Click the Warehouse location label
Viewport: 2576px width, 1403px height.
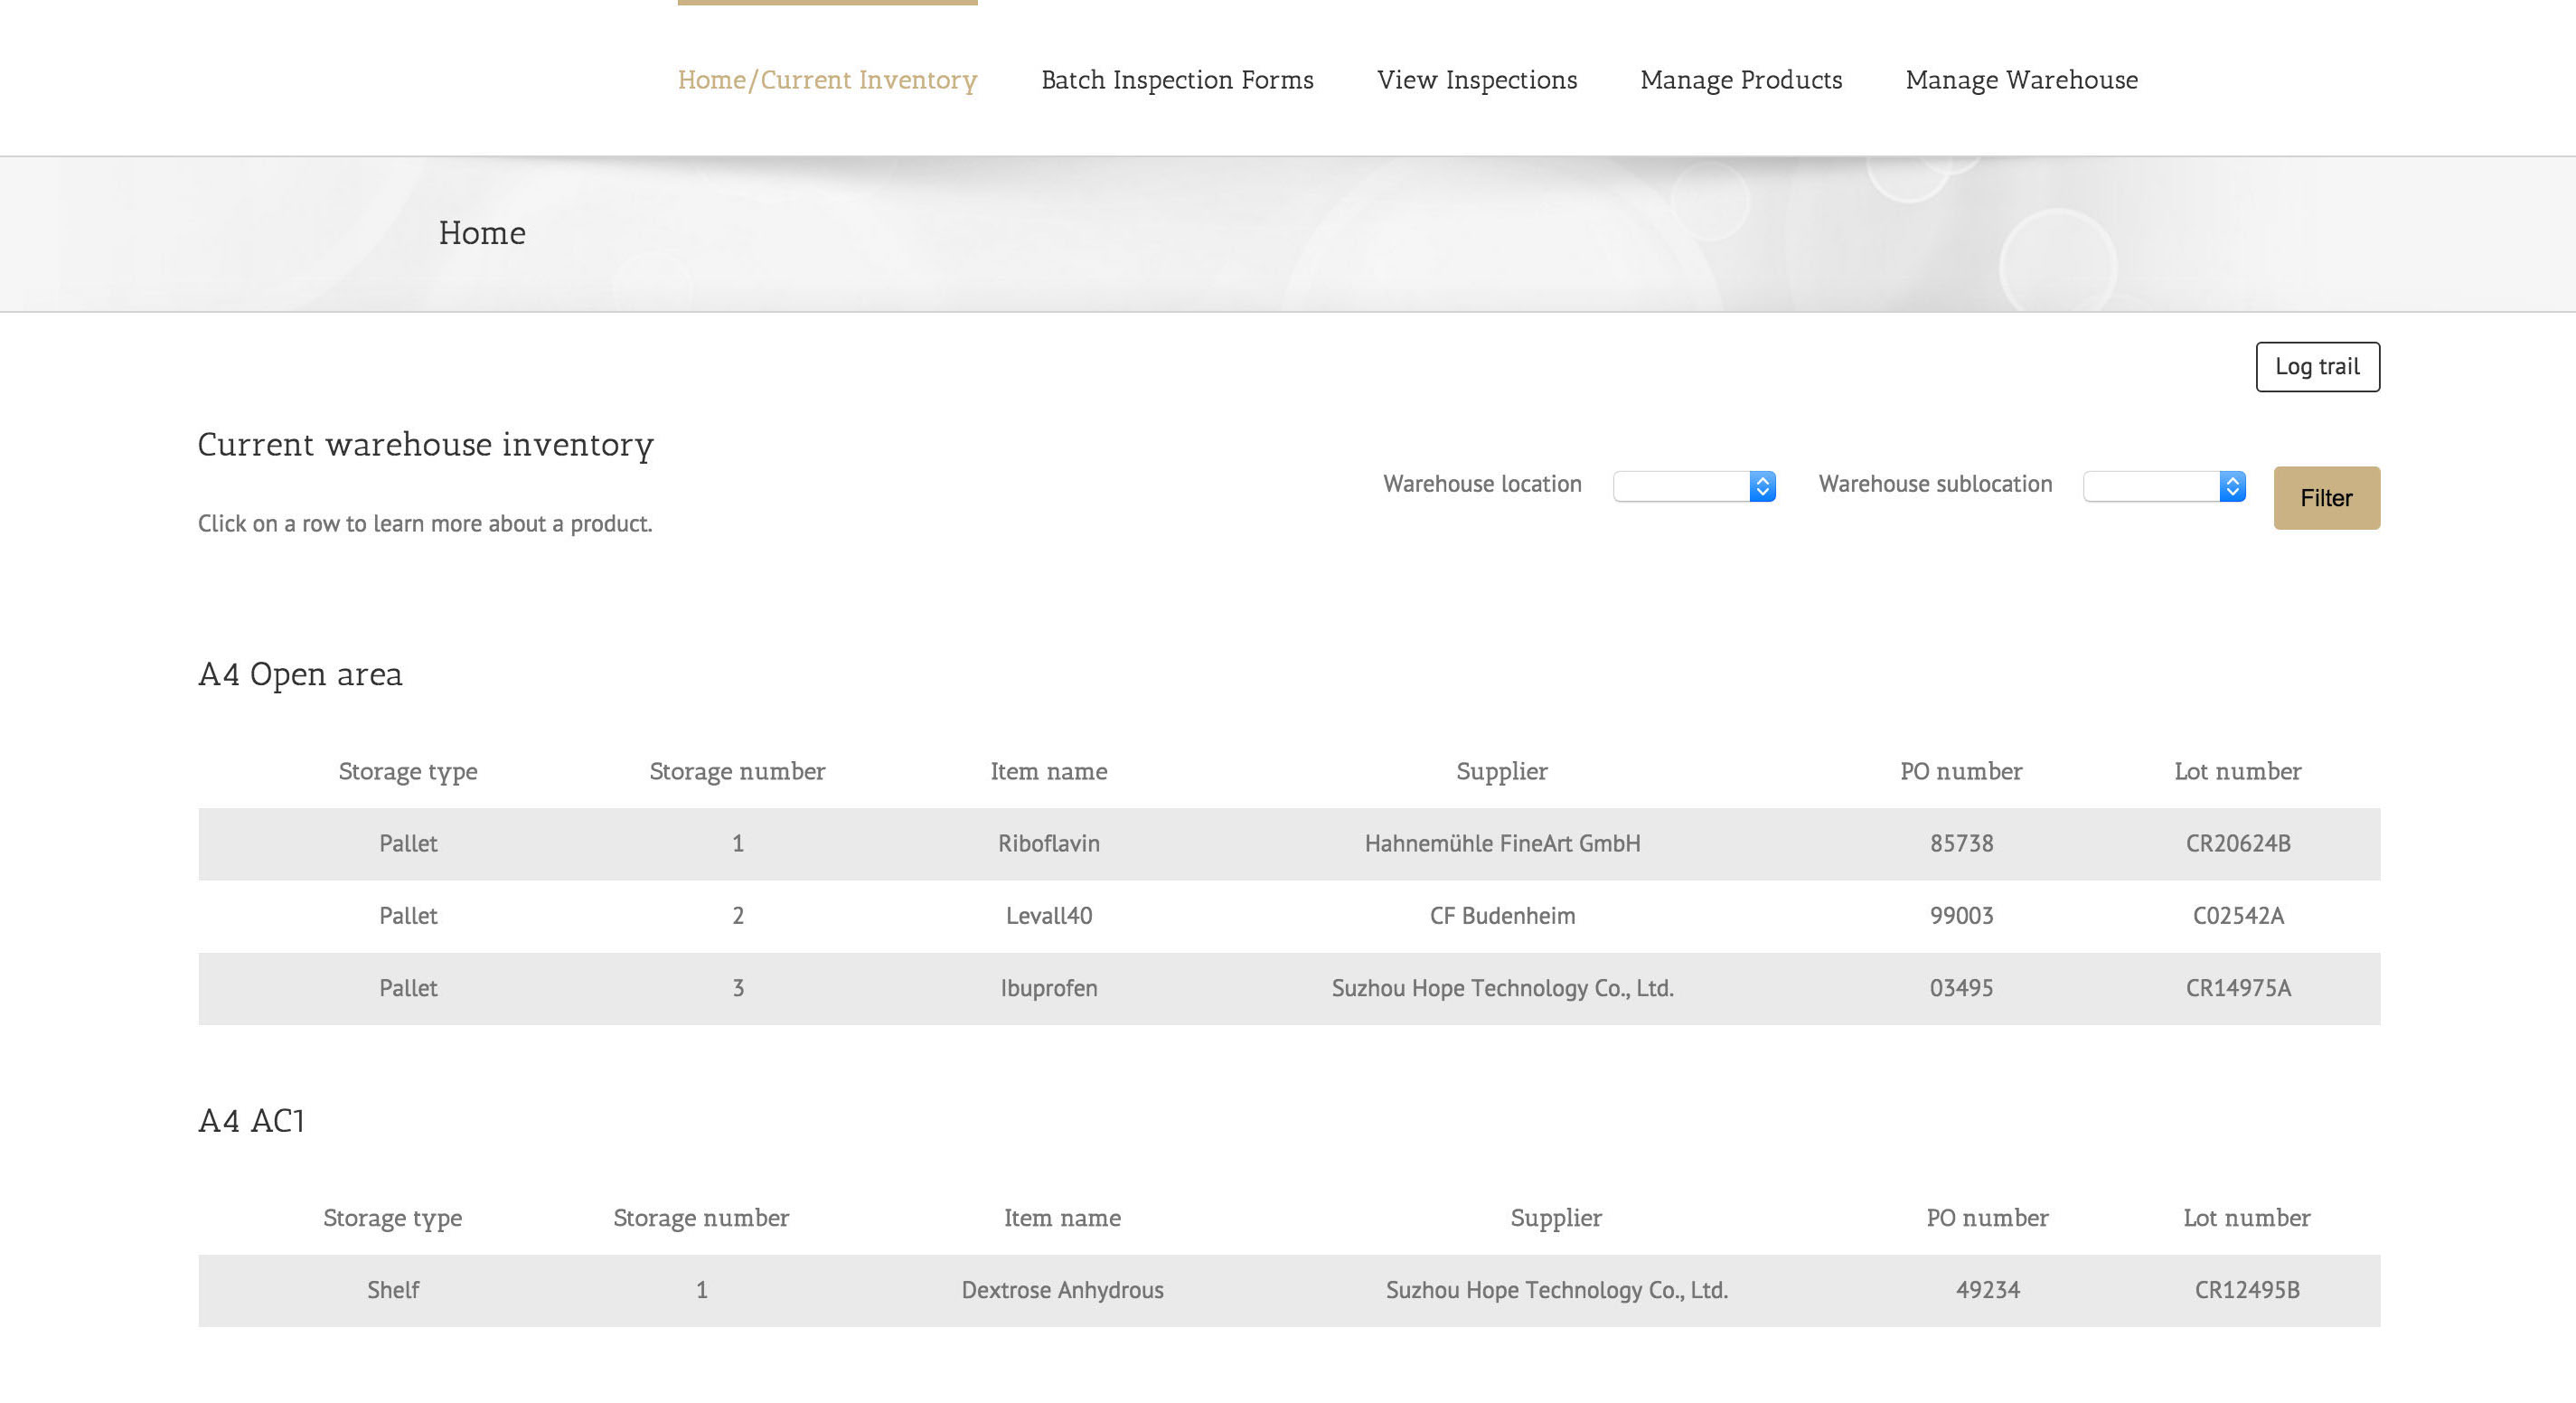click(1482, 484)
